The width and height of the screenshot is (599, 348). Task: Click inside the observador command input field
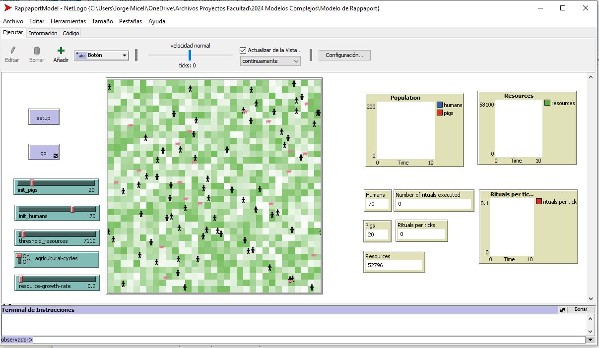[149, 340]
